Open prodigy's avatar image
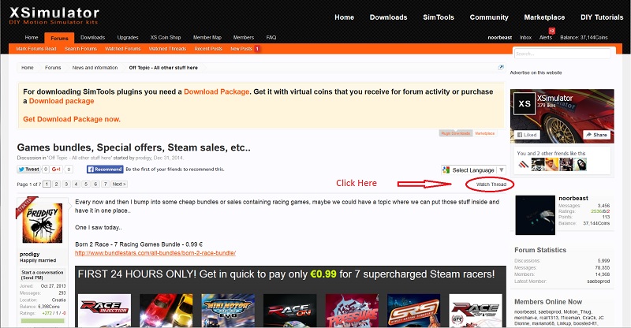 pyautogui.click(x=43, y=223)
